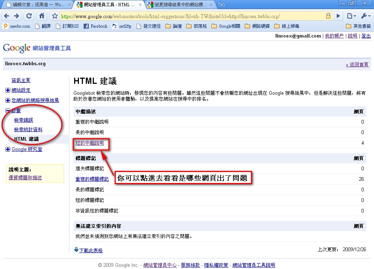Go forward using the browser forward arrow
The height and width of the screenshot is (269, 374).
(16, 16)
